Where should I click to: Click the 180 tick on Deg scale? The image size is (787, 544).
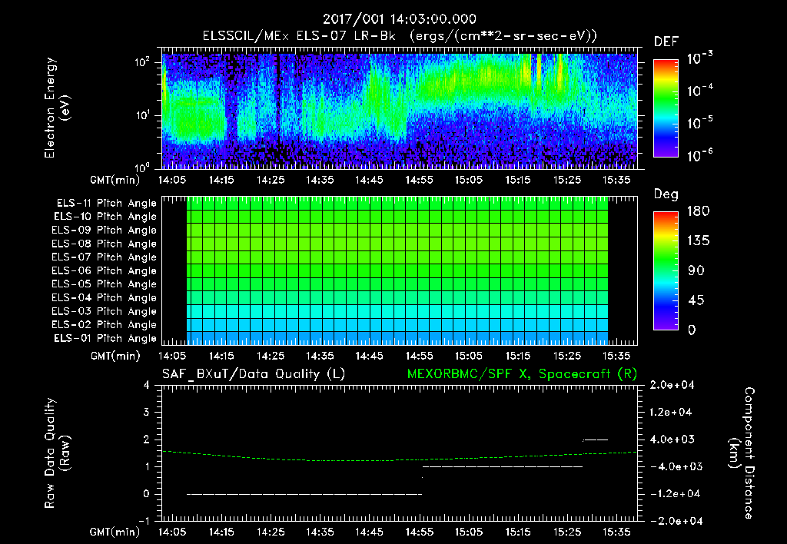(698, 211)
